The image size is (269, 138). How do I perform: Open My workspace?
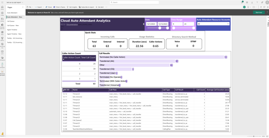click(2, 65)
